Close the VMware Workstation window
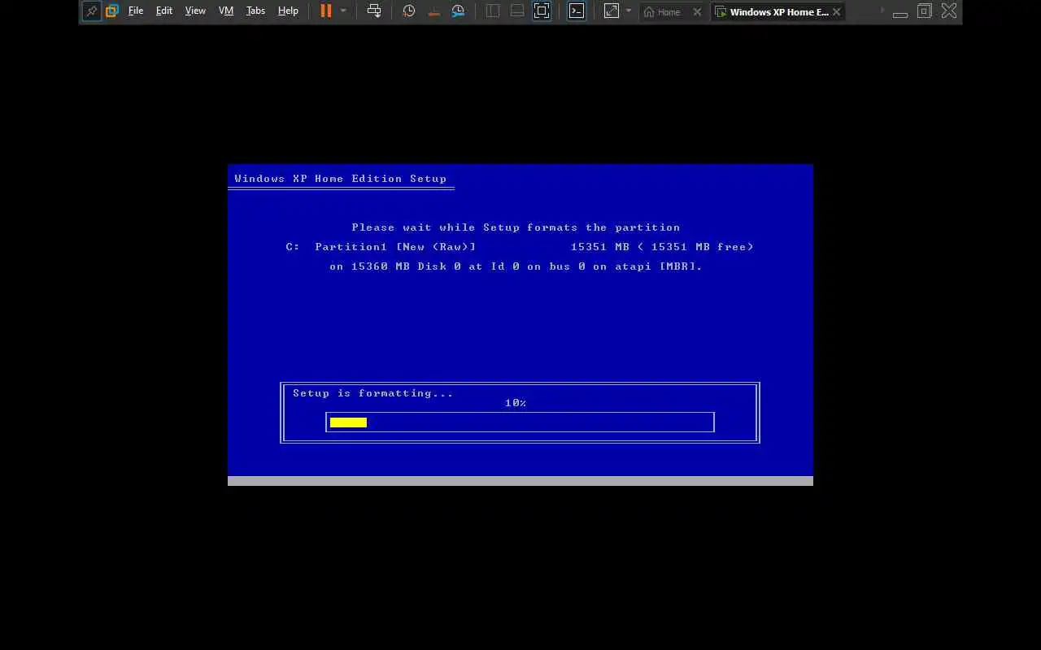 point(949,11)
